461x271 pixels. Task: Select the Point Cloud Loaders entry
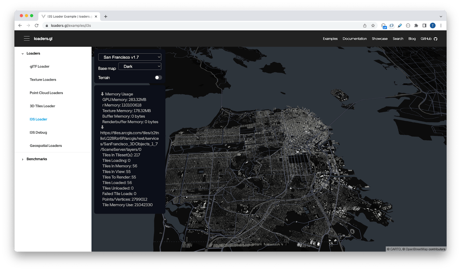46,92
